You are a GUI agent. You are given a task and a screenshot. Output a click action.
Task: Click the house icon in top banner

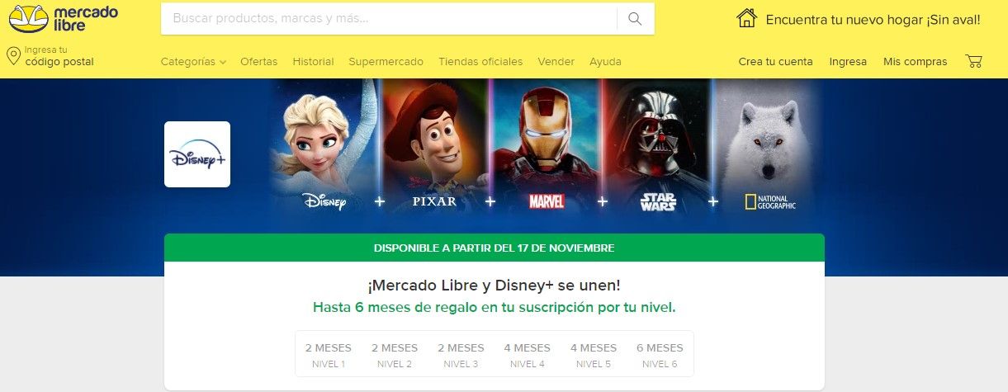747,18
